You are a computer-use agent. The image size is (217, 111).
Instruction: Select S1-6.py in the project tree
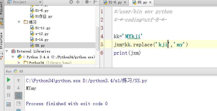tap(42, 10)
